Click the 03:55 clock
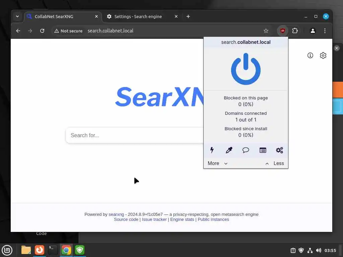 click(x=330, y=250)
